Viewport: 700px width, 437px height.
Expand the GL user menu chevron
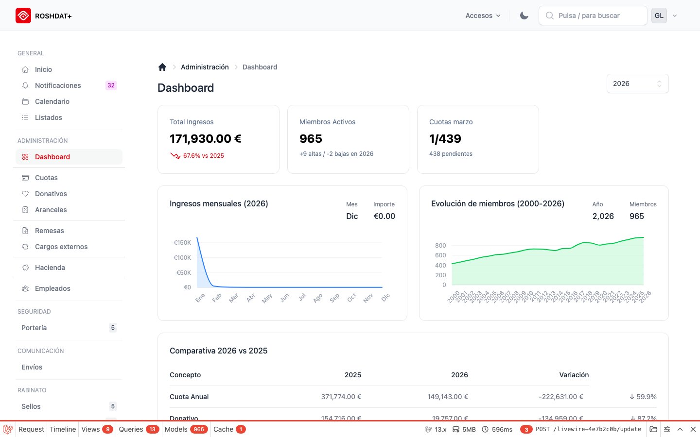pyautogui.click(x=675, y=16)
